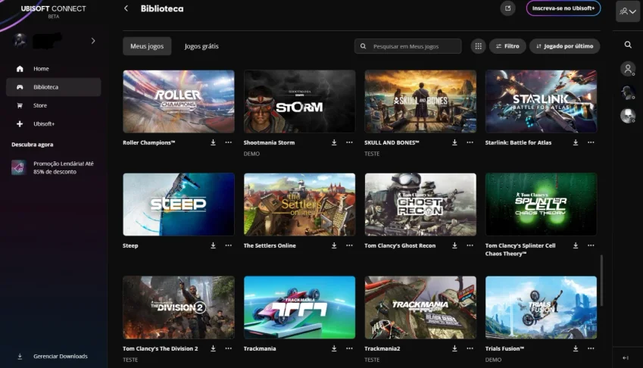Click the Trackmania2 title text

(x=382, y=348)
